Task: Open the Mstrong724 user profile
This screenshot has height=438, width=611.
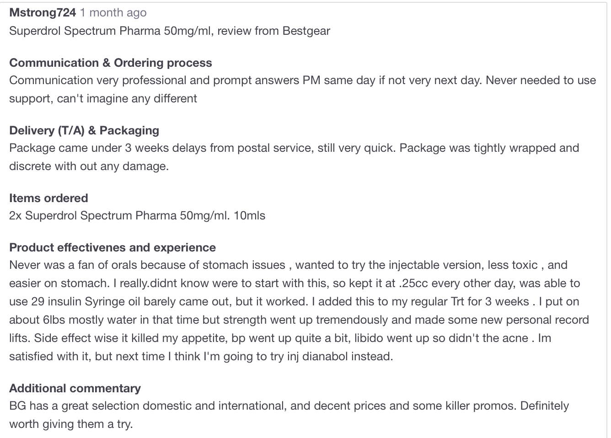Action: pyautogui.click(x=43, y=12)
